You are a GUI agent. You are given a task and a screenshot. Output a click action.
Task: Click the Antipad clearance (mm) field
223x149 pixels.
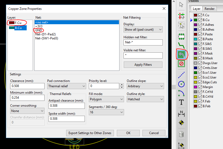[67, 106]
